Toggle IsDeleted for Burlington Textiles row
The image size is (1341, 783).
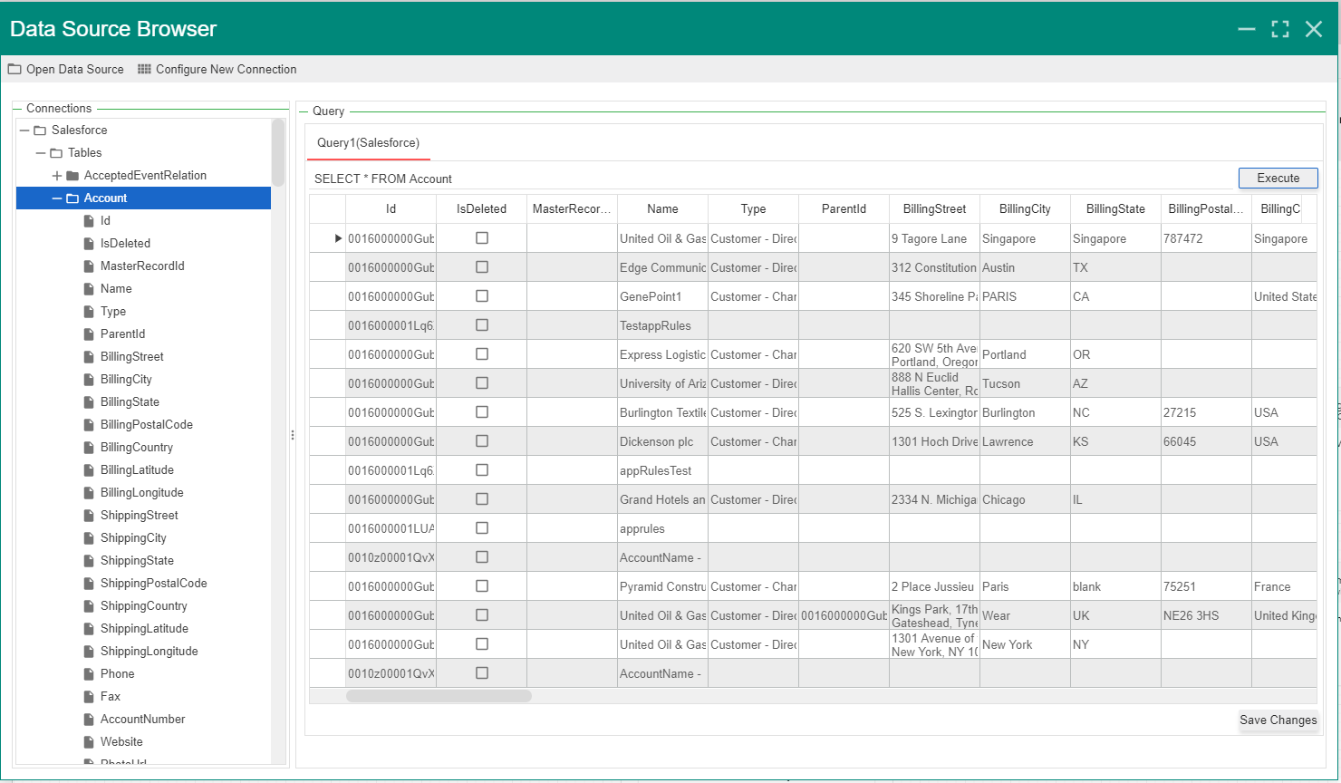(482, 412)
